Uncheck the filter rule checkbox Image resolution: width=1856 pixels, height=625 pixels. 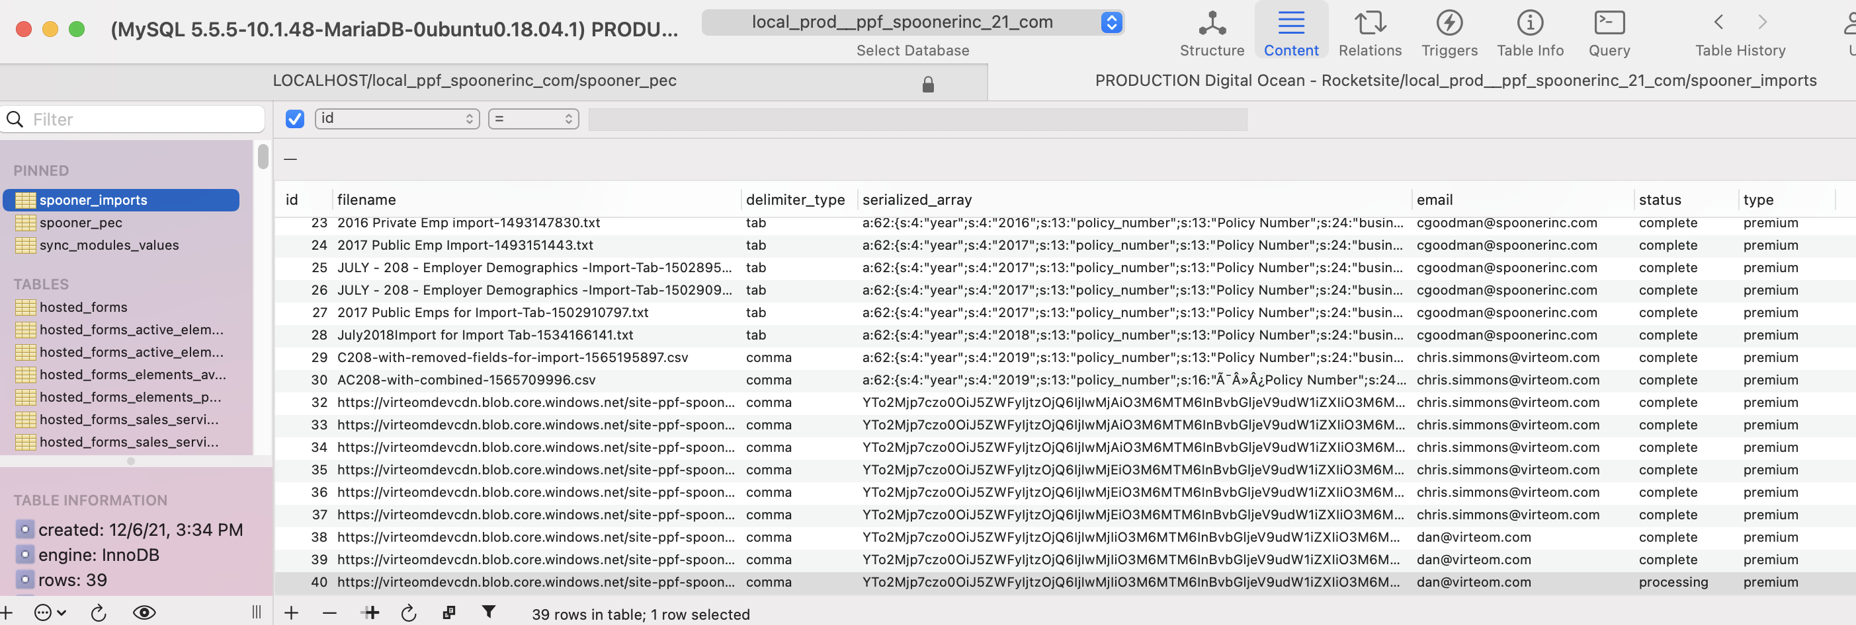pos(295,119)
